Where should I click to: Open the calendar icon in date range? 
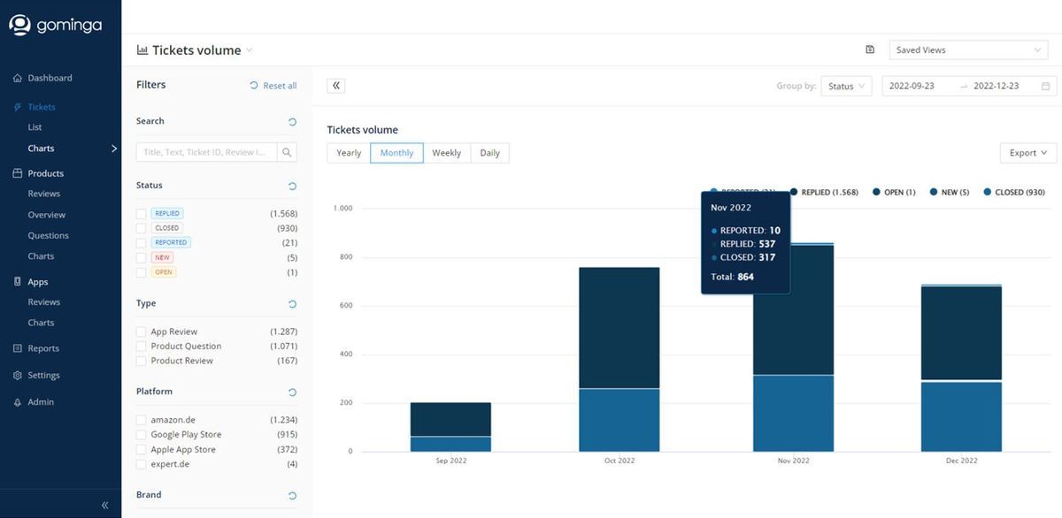tap(1045, 87)
